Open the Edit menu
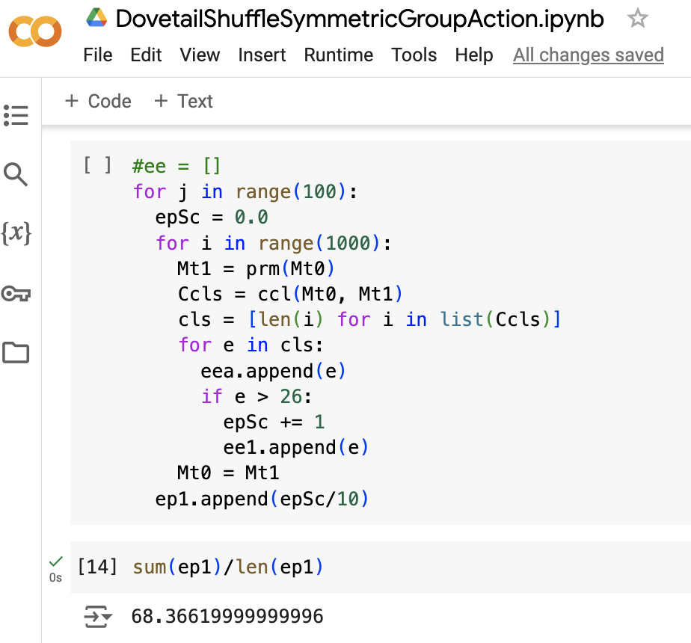This screenshot has width=691, height=643. click(146, 55)
